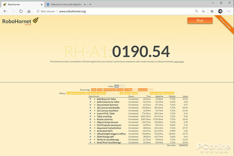Uncheck 2D Canvas toDataURL checkbox
Screen dimensions: 234x156
click(x=90, y=107)
